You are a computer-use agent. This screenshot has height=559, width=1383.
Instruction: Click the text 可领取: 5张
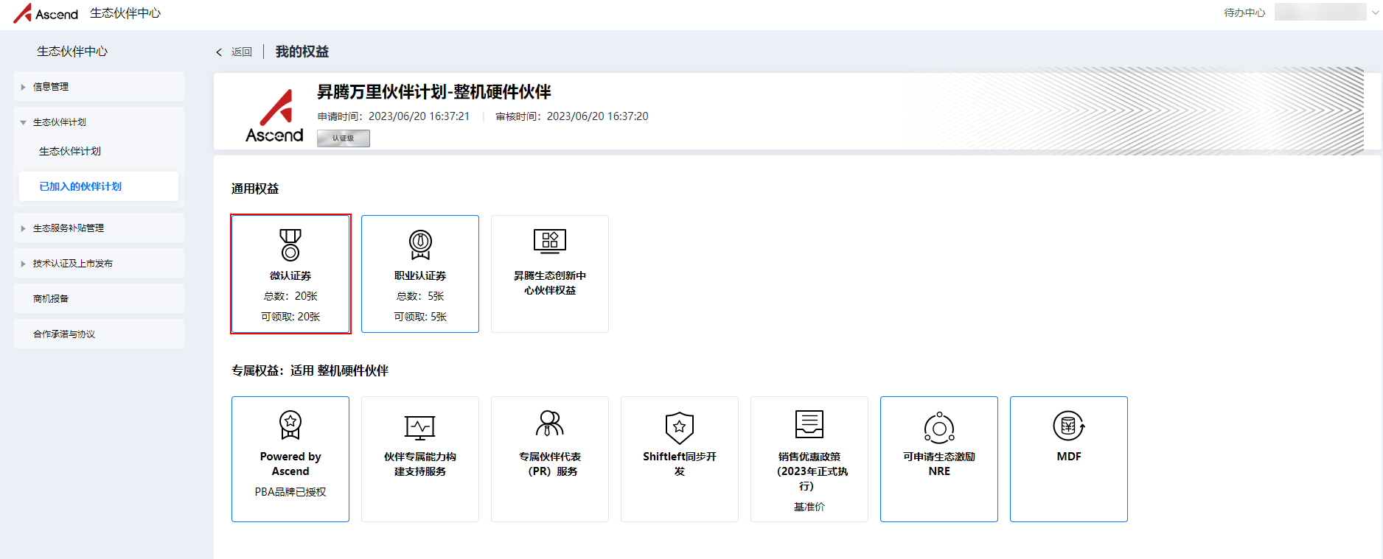(x=420, y=317)
